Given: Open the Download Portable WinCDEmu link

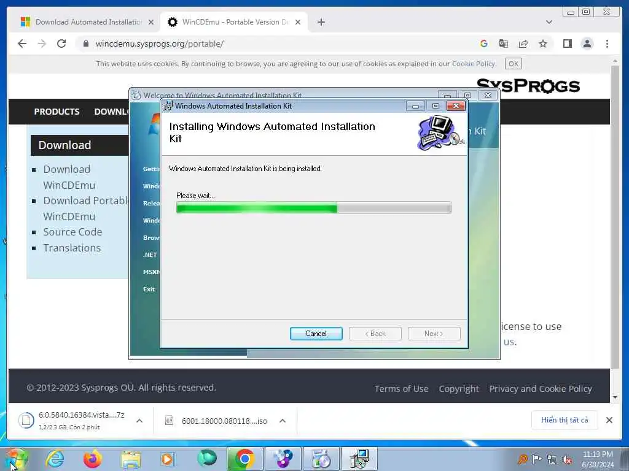Looking at the screenshot, I should pos(85,209).
